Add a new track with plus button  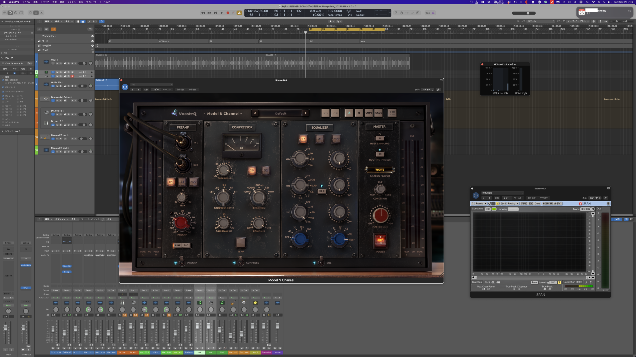pyautogui.click(x=39, y=29)
